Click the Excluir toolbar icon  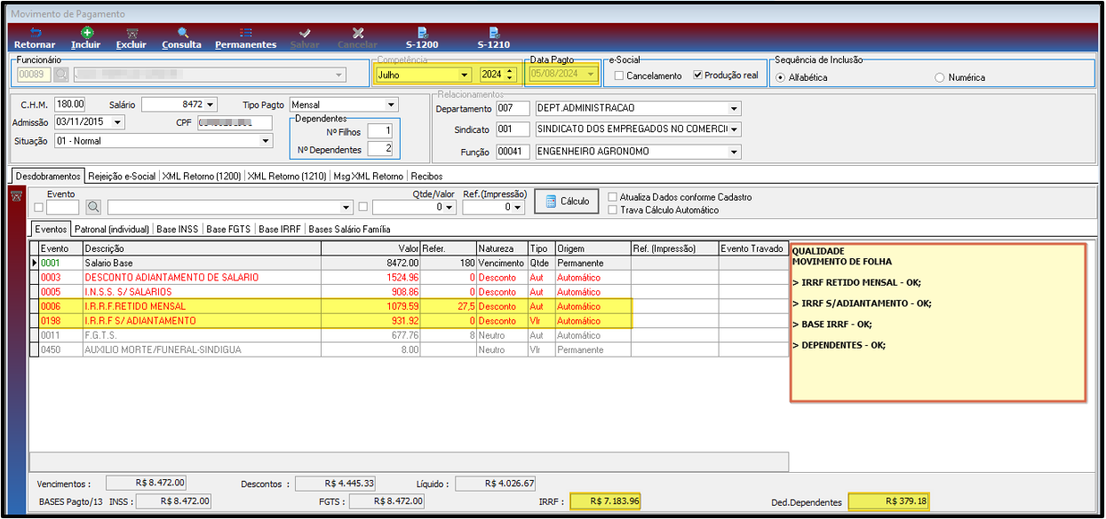pyautogui.click(x=131, y=38)
